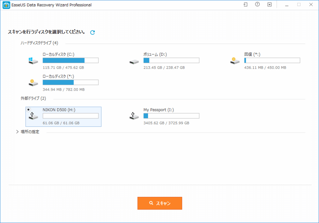Select the ボリューム (D:) drive icon

pos(134,62)
